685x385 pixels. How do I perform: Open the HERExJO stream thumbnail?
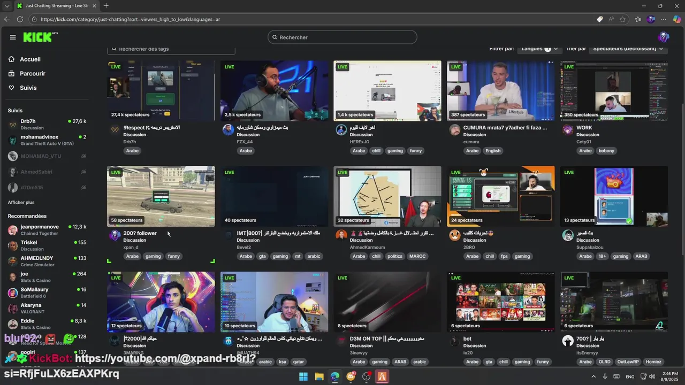pyautogui.click(x=387, y=90)
